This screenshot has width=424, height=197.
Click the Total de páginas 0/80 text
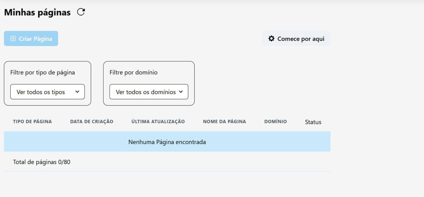(42, 162)
